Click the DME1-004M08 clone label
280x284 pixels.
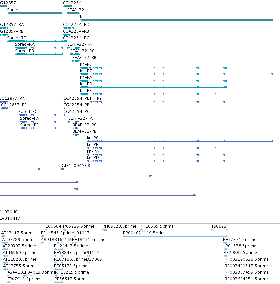[x=75, y=166]
